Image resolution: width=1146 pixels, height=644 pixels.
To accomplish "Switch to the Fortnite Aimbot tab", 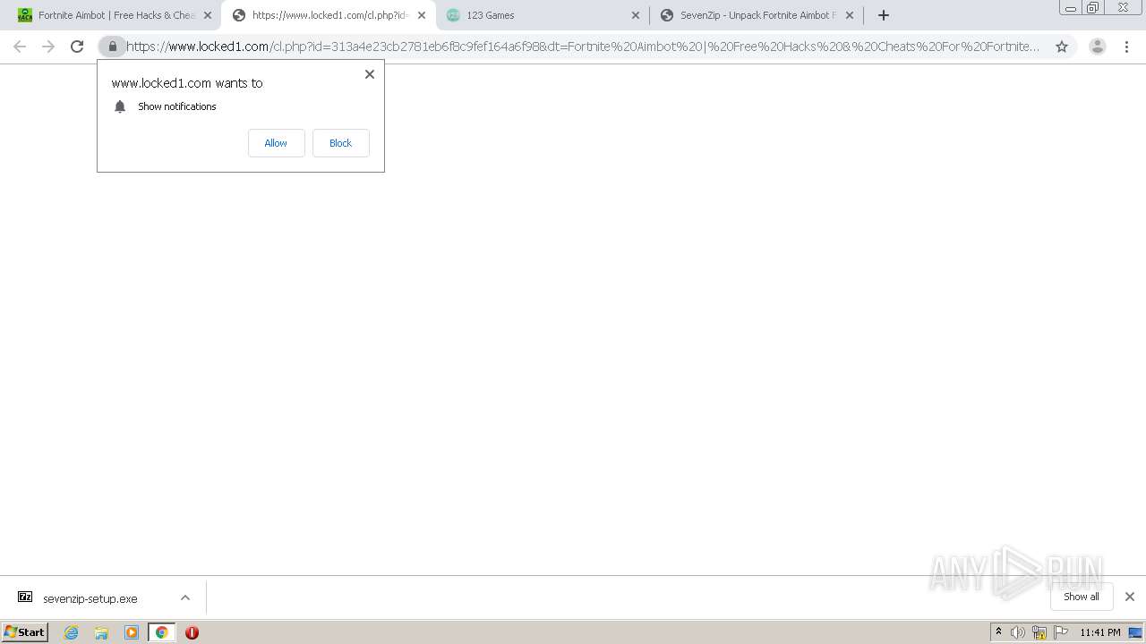I will (x=115, y=15).
